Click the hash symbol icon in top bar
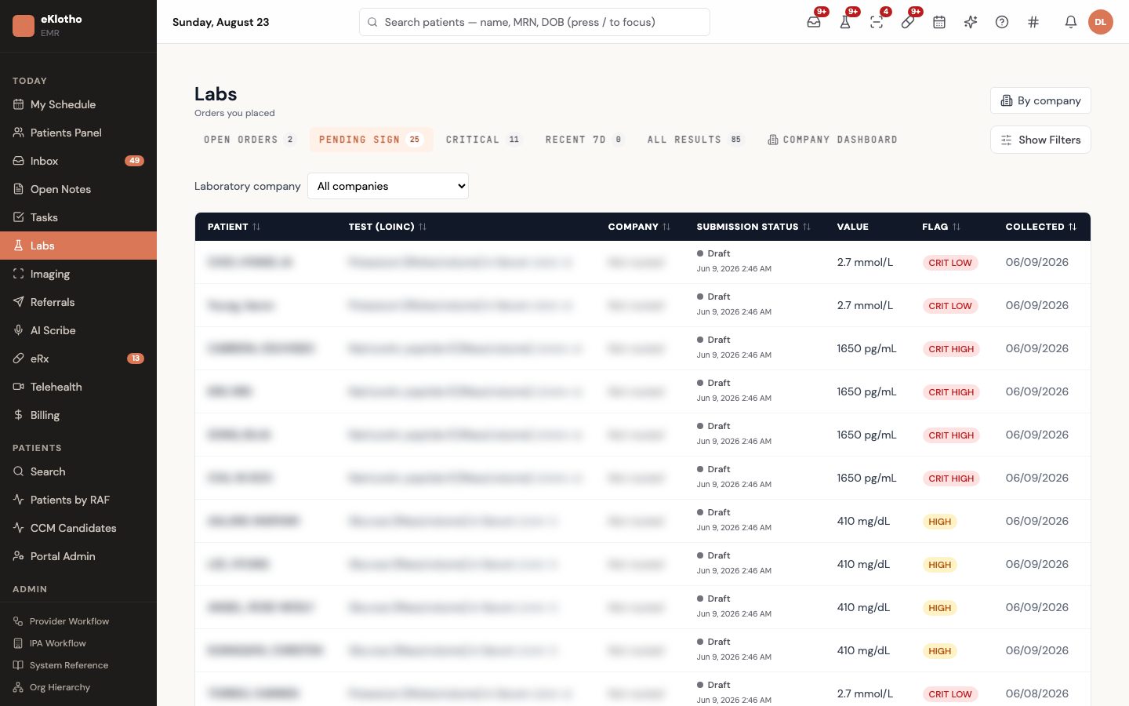The image size is (1129, 706). [x=1033, y=22]
